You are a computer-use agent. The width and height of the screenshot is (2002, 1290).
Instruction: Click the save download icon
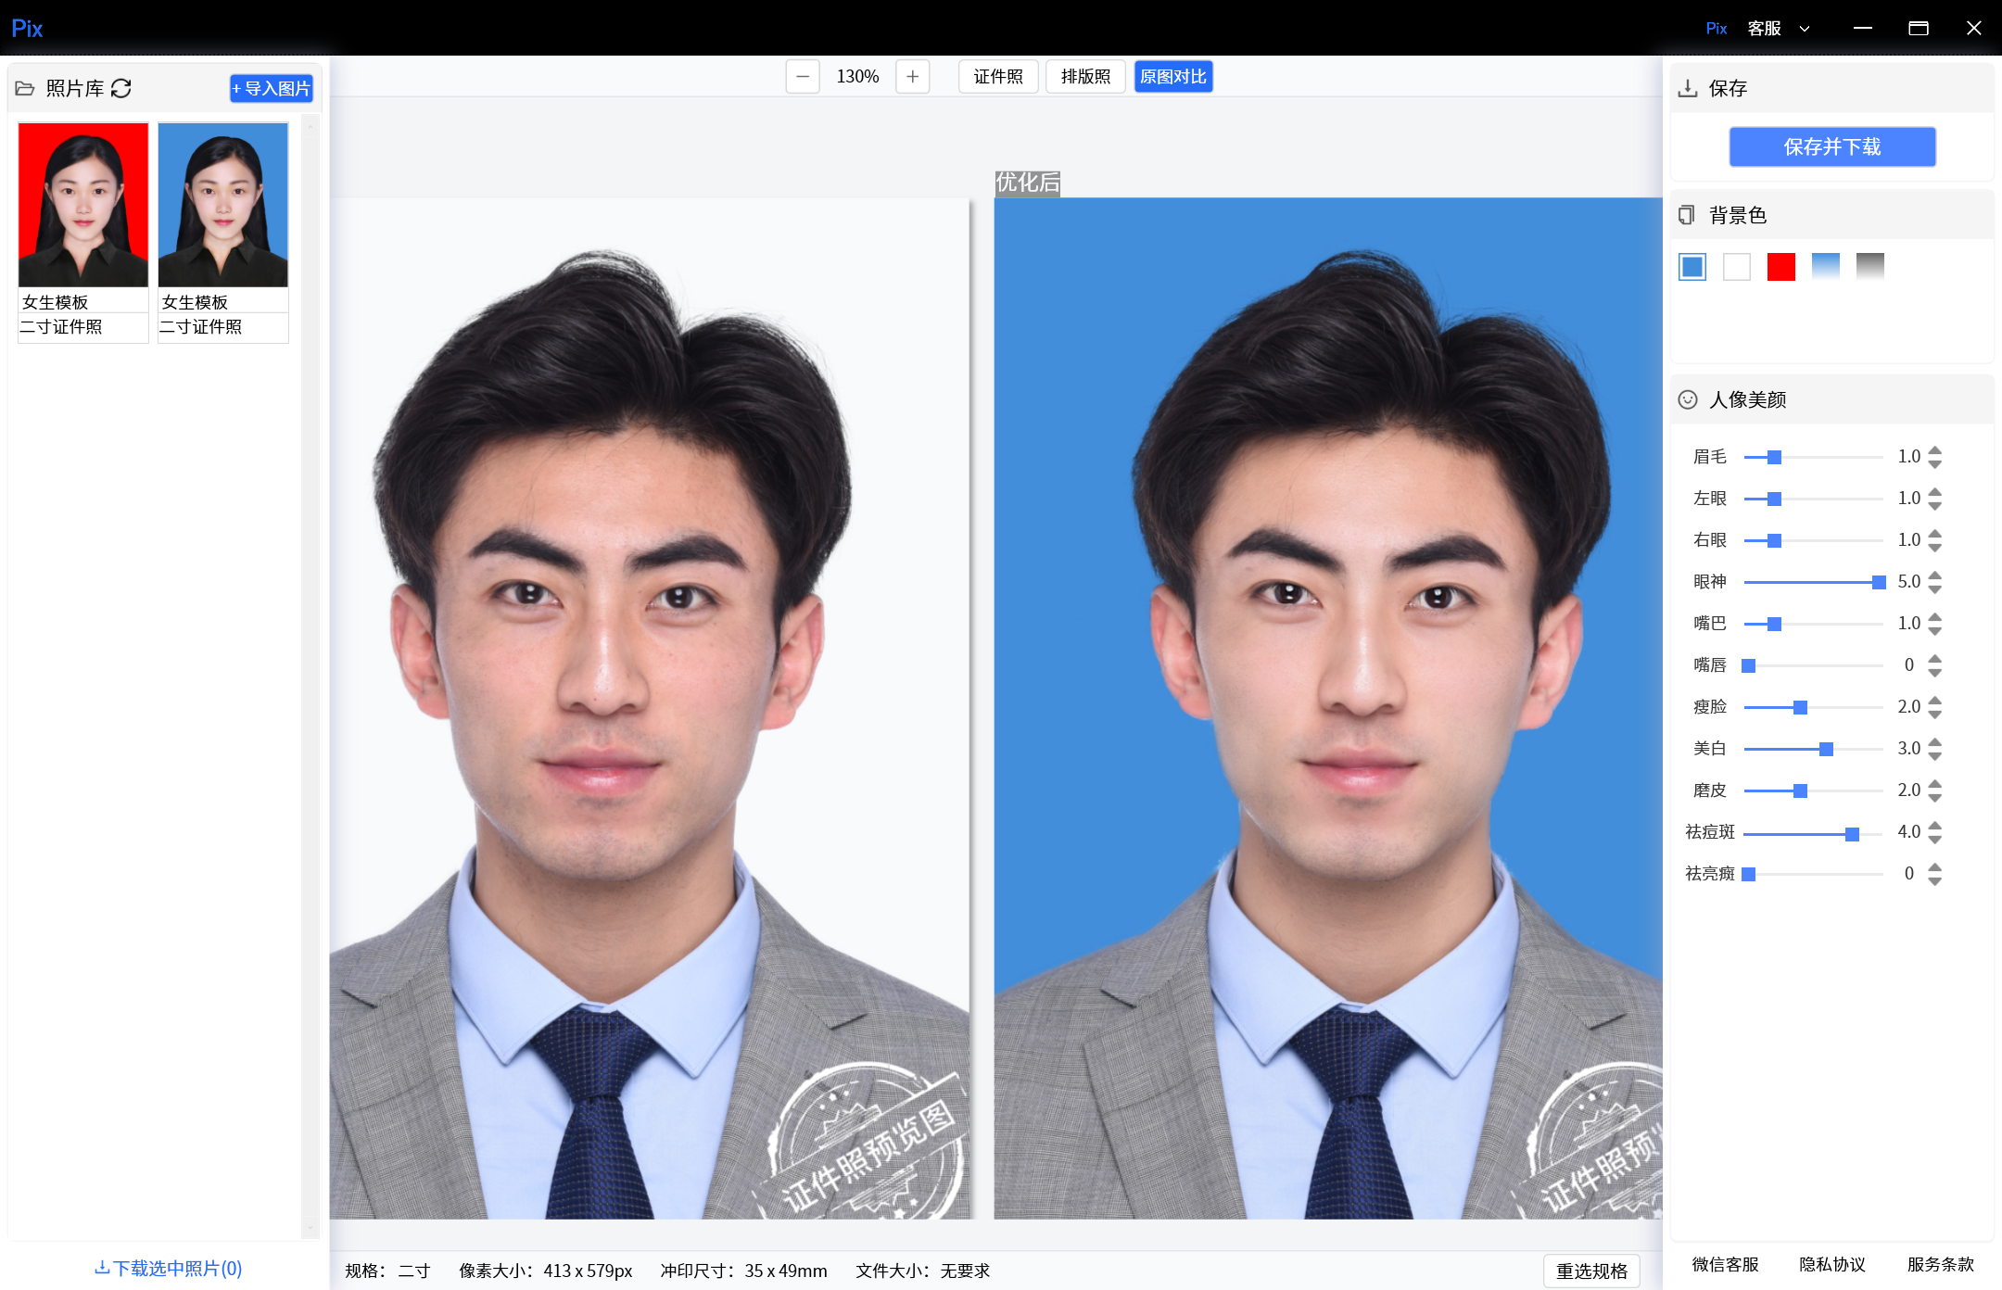coord(1688,88)
